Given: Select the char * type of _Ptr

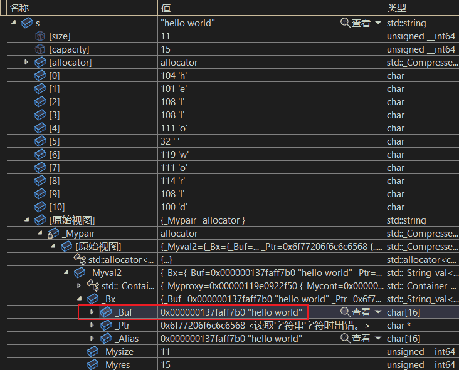Looking at the screenshot, I should 399,326.
